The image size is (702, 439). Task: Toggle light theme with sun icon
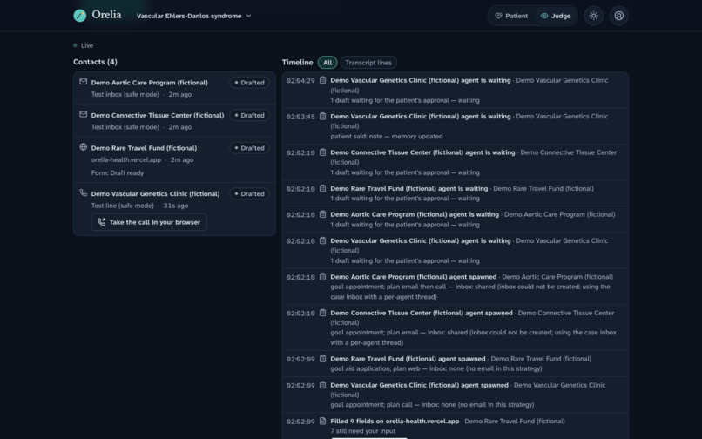tap(594, 16)
